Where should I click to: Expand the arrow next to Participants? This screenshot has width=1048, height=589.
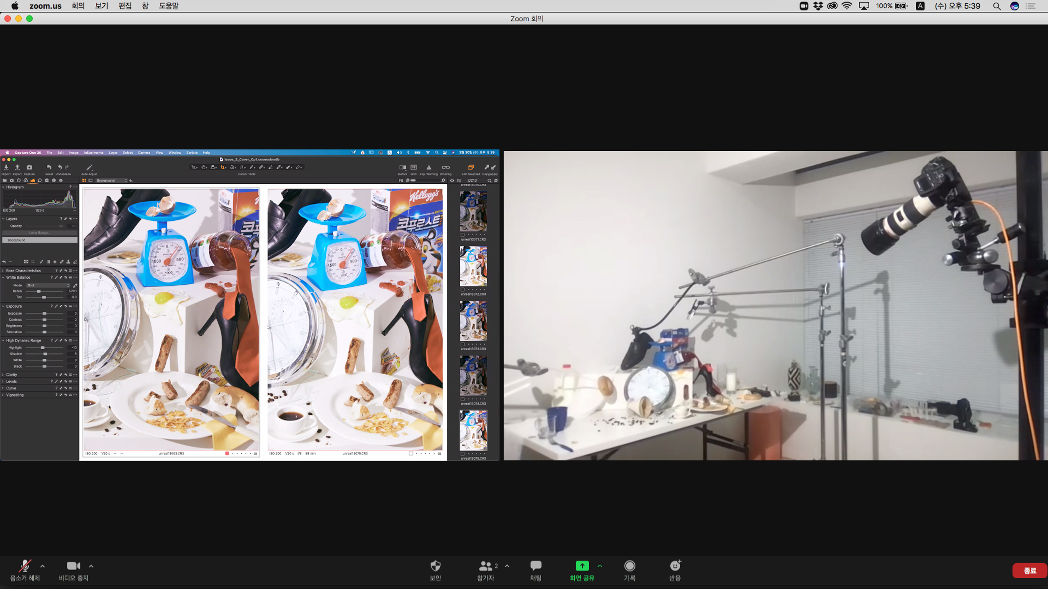point(507,567)
